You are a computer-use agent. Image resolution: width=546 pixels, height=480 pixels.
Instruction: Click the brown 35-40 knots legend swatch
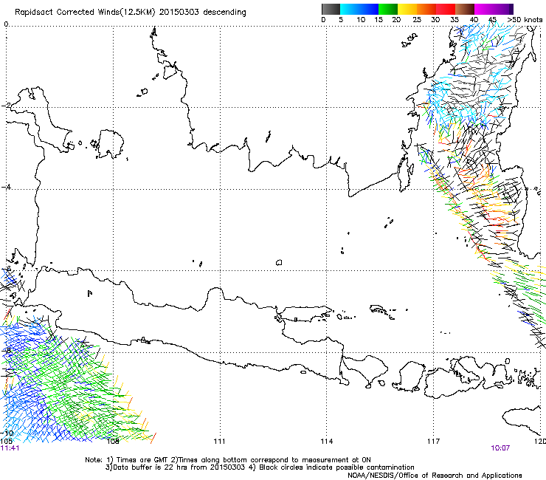(x=465, y=9)
